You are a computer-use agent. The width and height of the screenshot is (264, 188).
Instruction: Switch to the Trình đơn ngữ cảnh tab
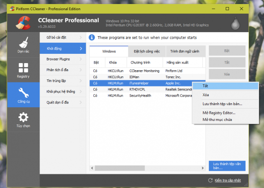[185, 51]
